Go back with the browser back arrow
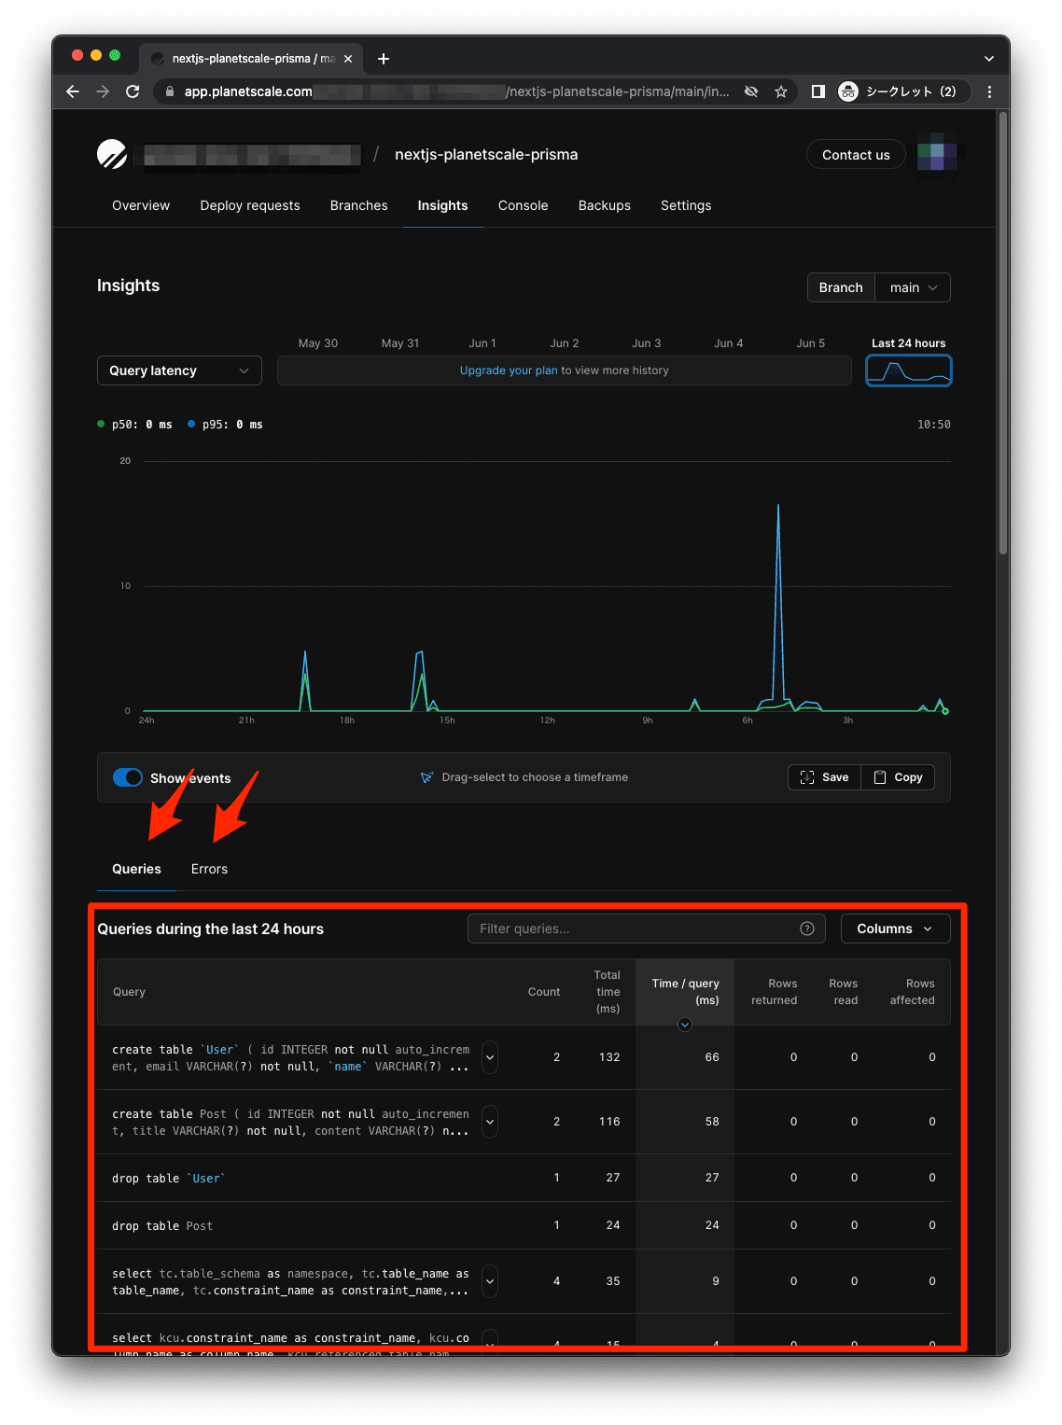 (73, 91)
